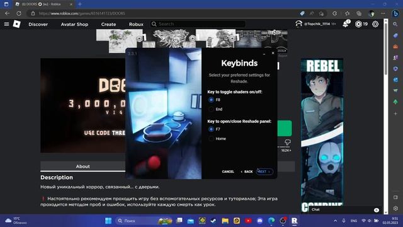This screenshot has width=403, height=227.
Task: Open YouTube app from the taskbar
Action: (x=248, y=221)
